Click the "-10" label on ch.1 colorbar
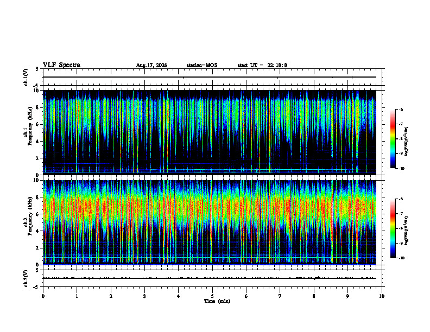Viewport: 430px width, 332px height. pyautogui.click(x=401, y=169)
